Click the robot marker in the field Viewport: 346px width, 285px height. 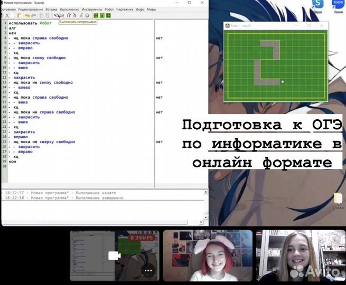tap(283, 81)
